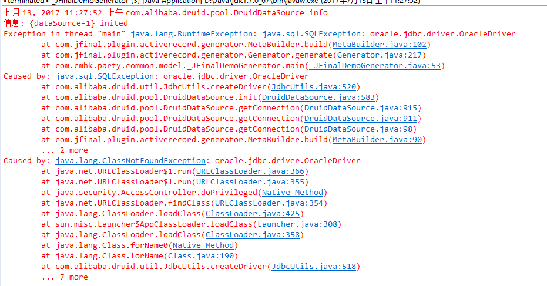The width and height of the screenshot is (547, 286).
Task: Go to Launcher.java:308
Action: coord(297,224)
